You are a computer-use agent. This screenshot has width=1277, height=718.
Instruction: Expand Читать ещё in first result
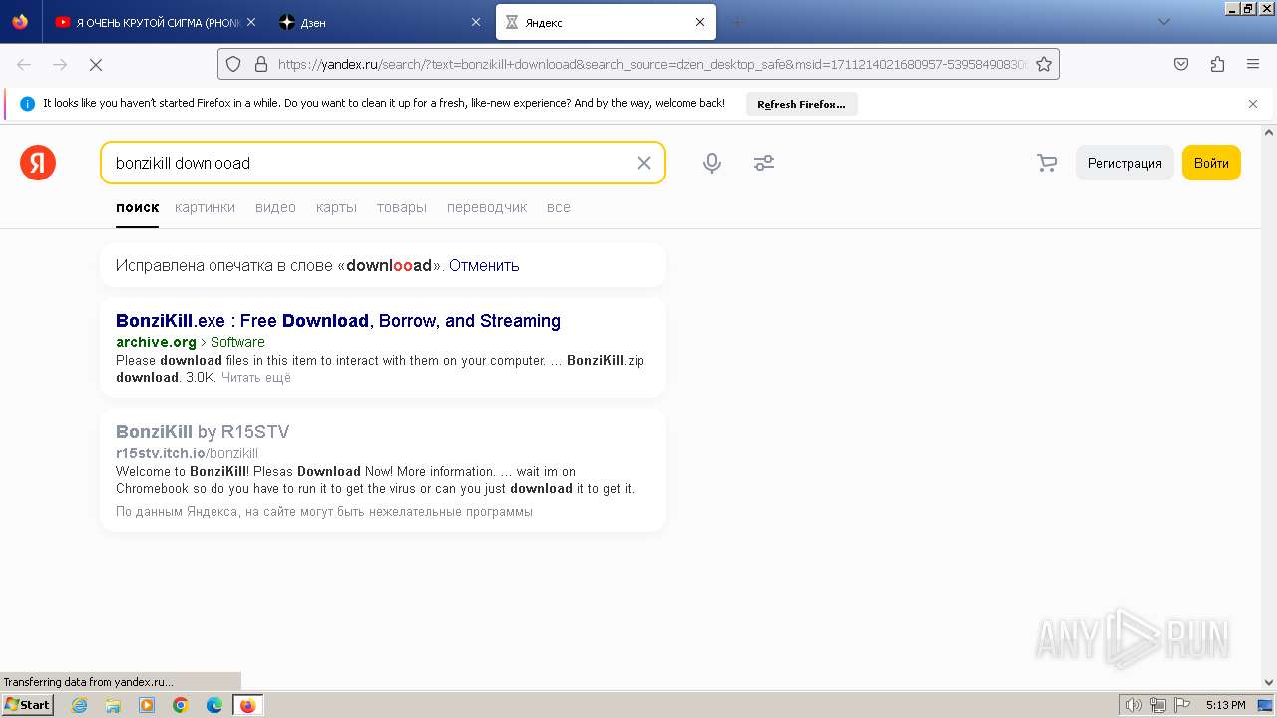click(256, 378)
